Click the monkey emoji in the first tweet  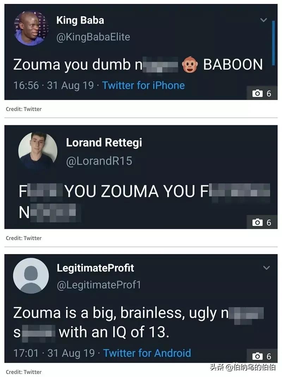[x=189, y=65]
